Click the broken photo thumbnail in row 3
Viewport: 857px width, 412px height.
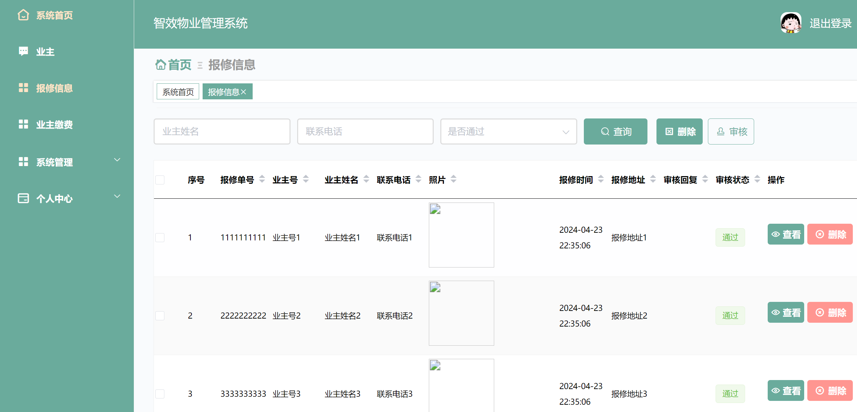(462, 386)
